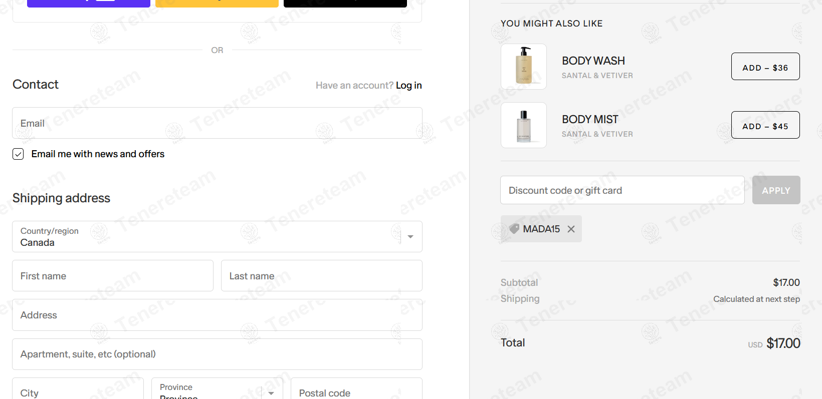The width and height of the screenshot is (822, 399).
Task: Click into the Email field
Action: 217,123
